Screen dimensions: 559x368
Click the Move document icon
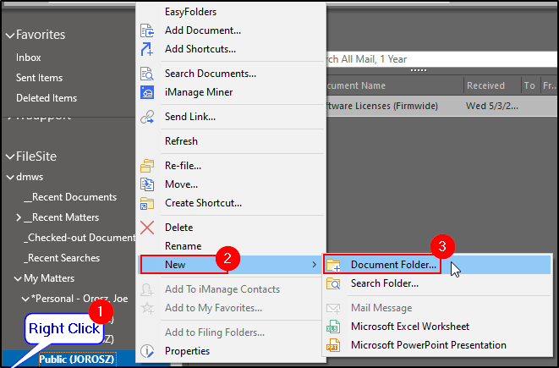pos(147,184)
